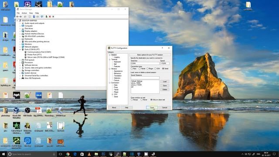Expand Display adapters node
This screenshot has width=279, height=157.
click(20, 31)
